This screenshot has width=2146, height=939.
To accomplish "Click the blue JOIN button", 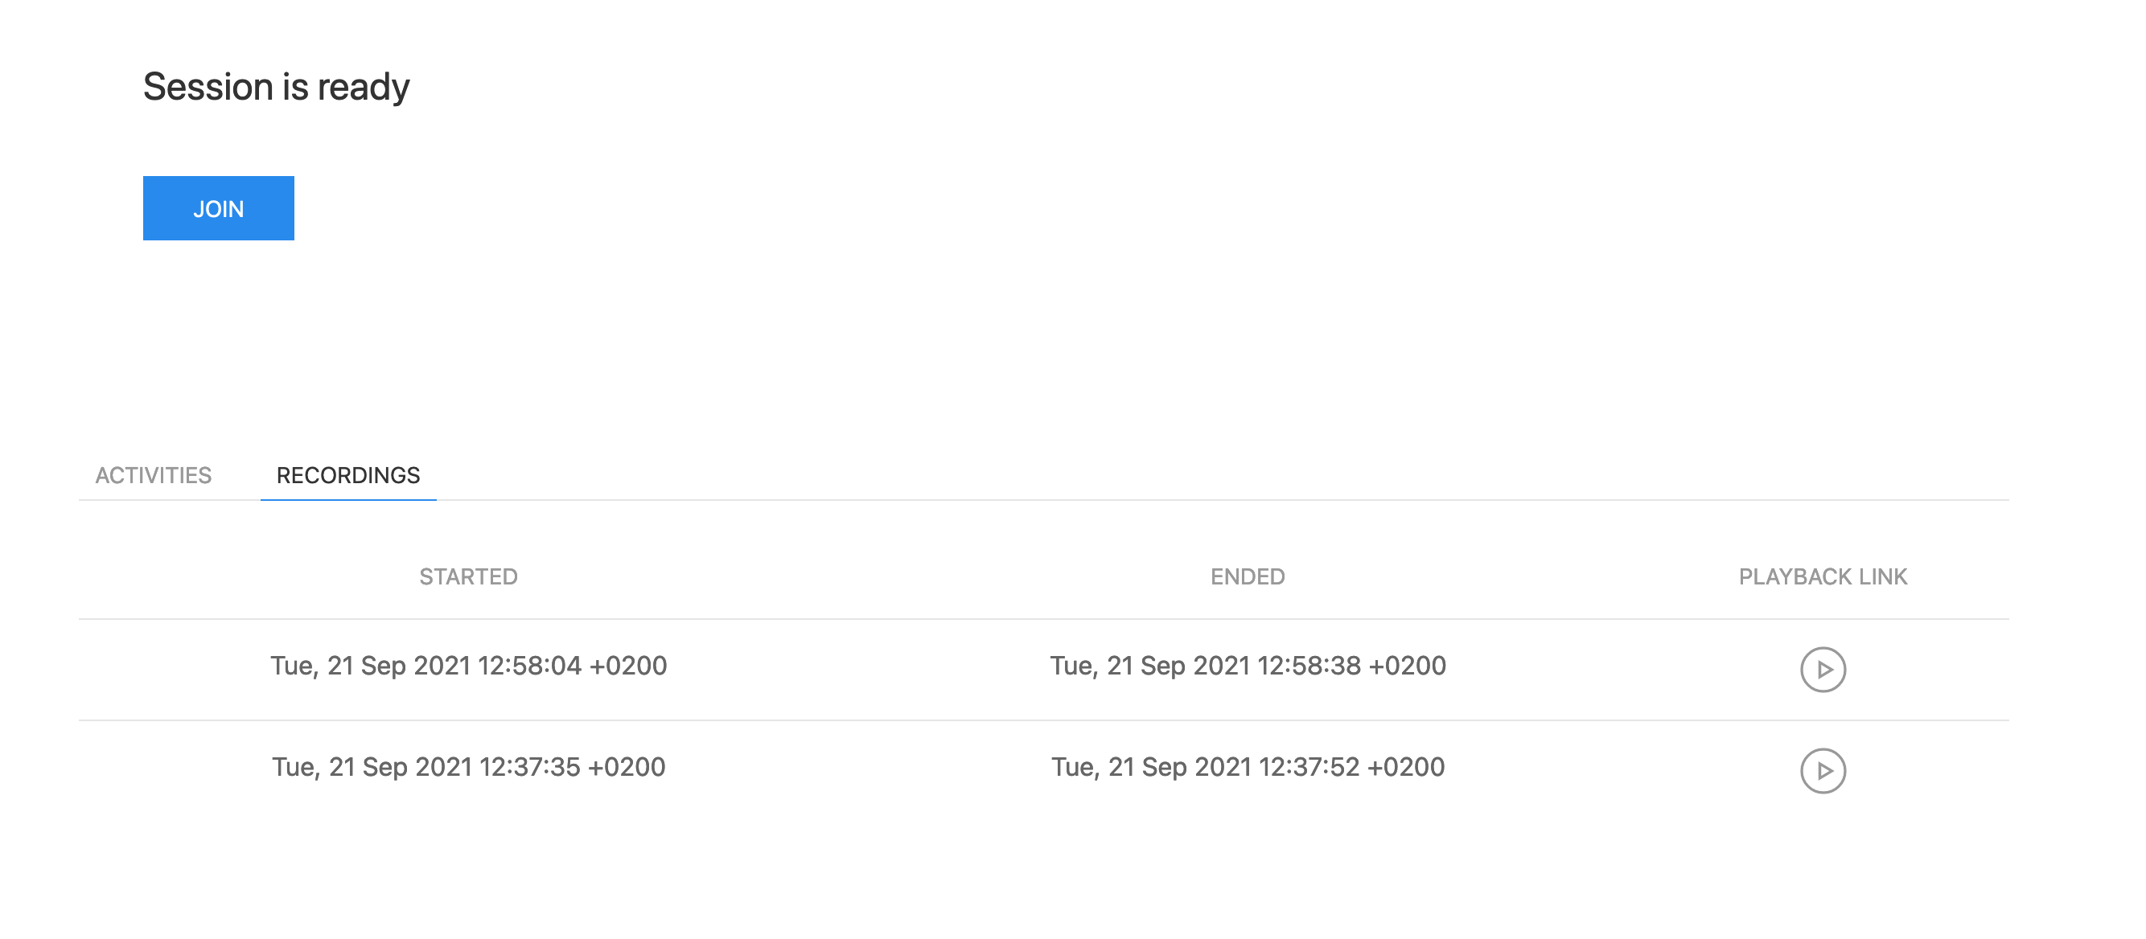I will 218,208.
